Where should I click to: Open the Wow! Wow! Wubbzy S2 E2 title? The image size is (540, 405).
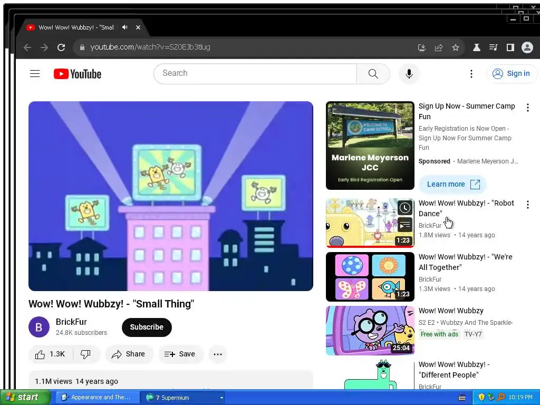(x=451, y=311)
